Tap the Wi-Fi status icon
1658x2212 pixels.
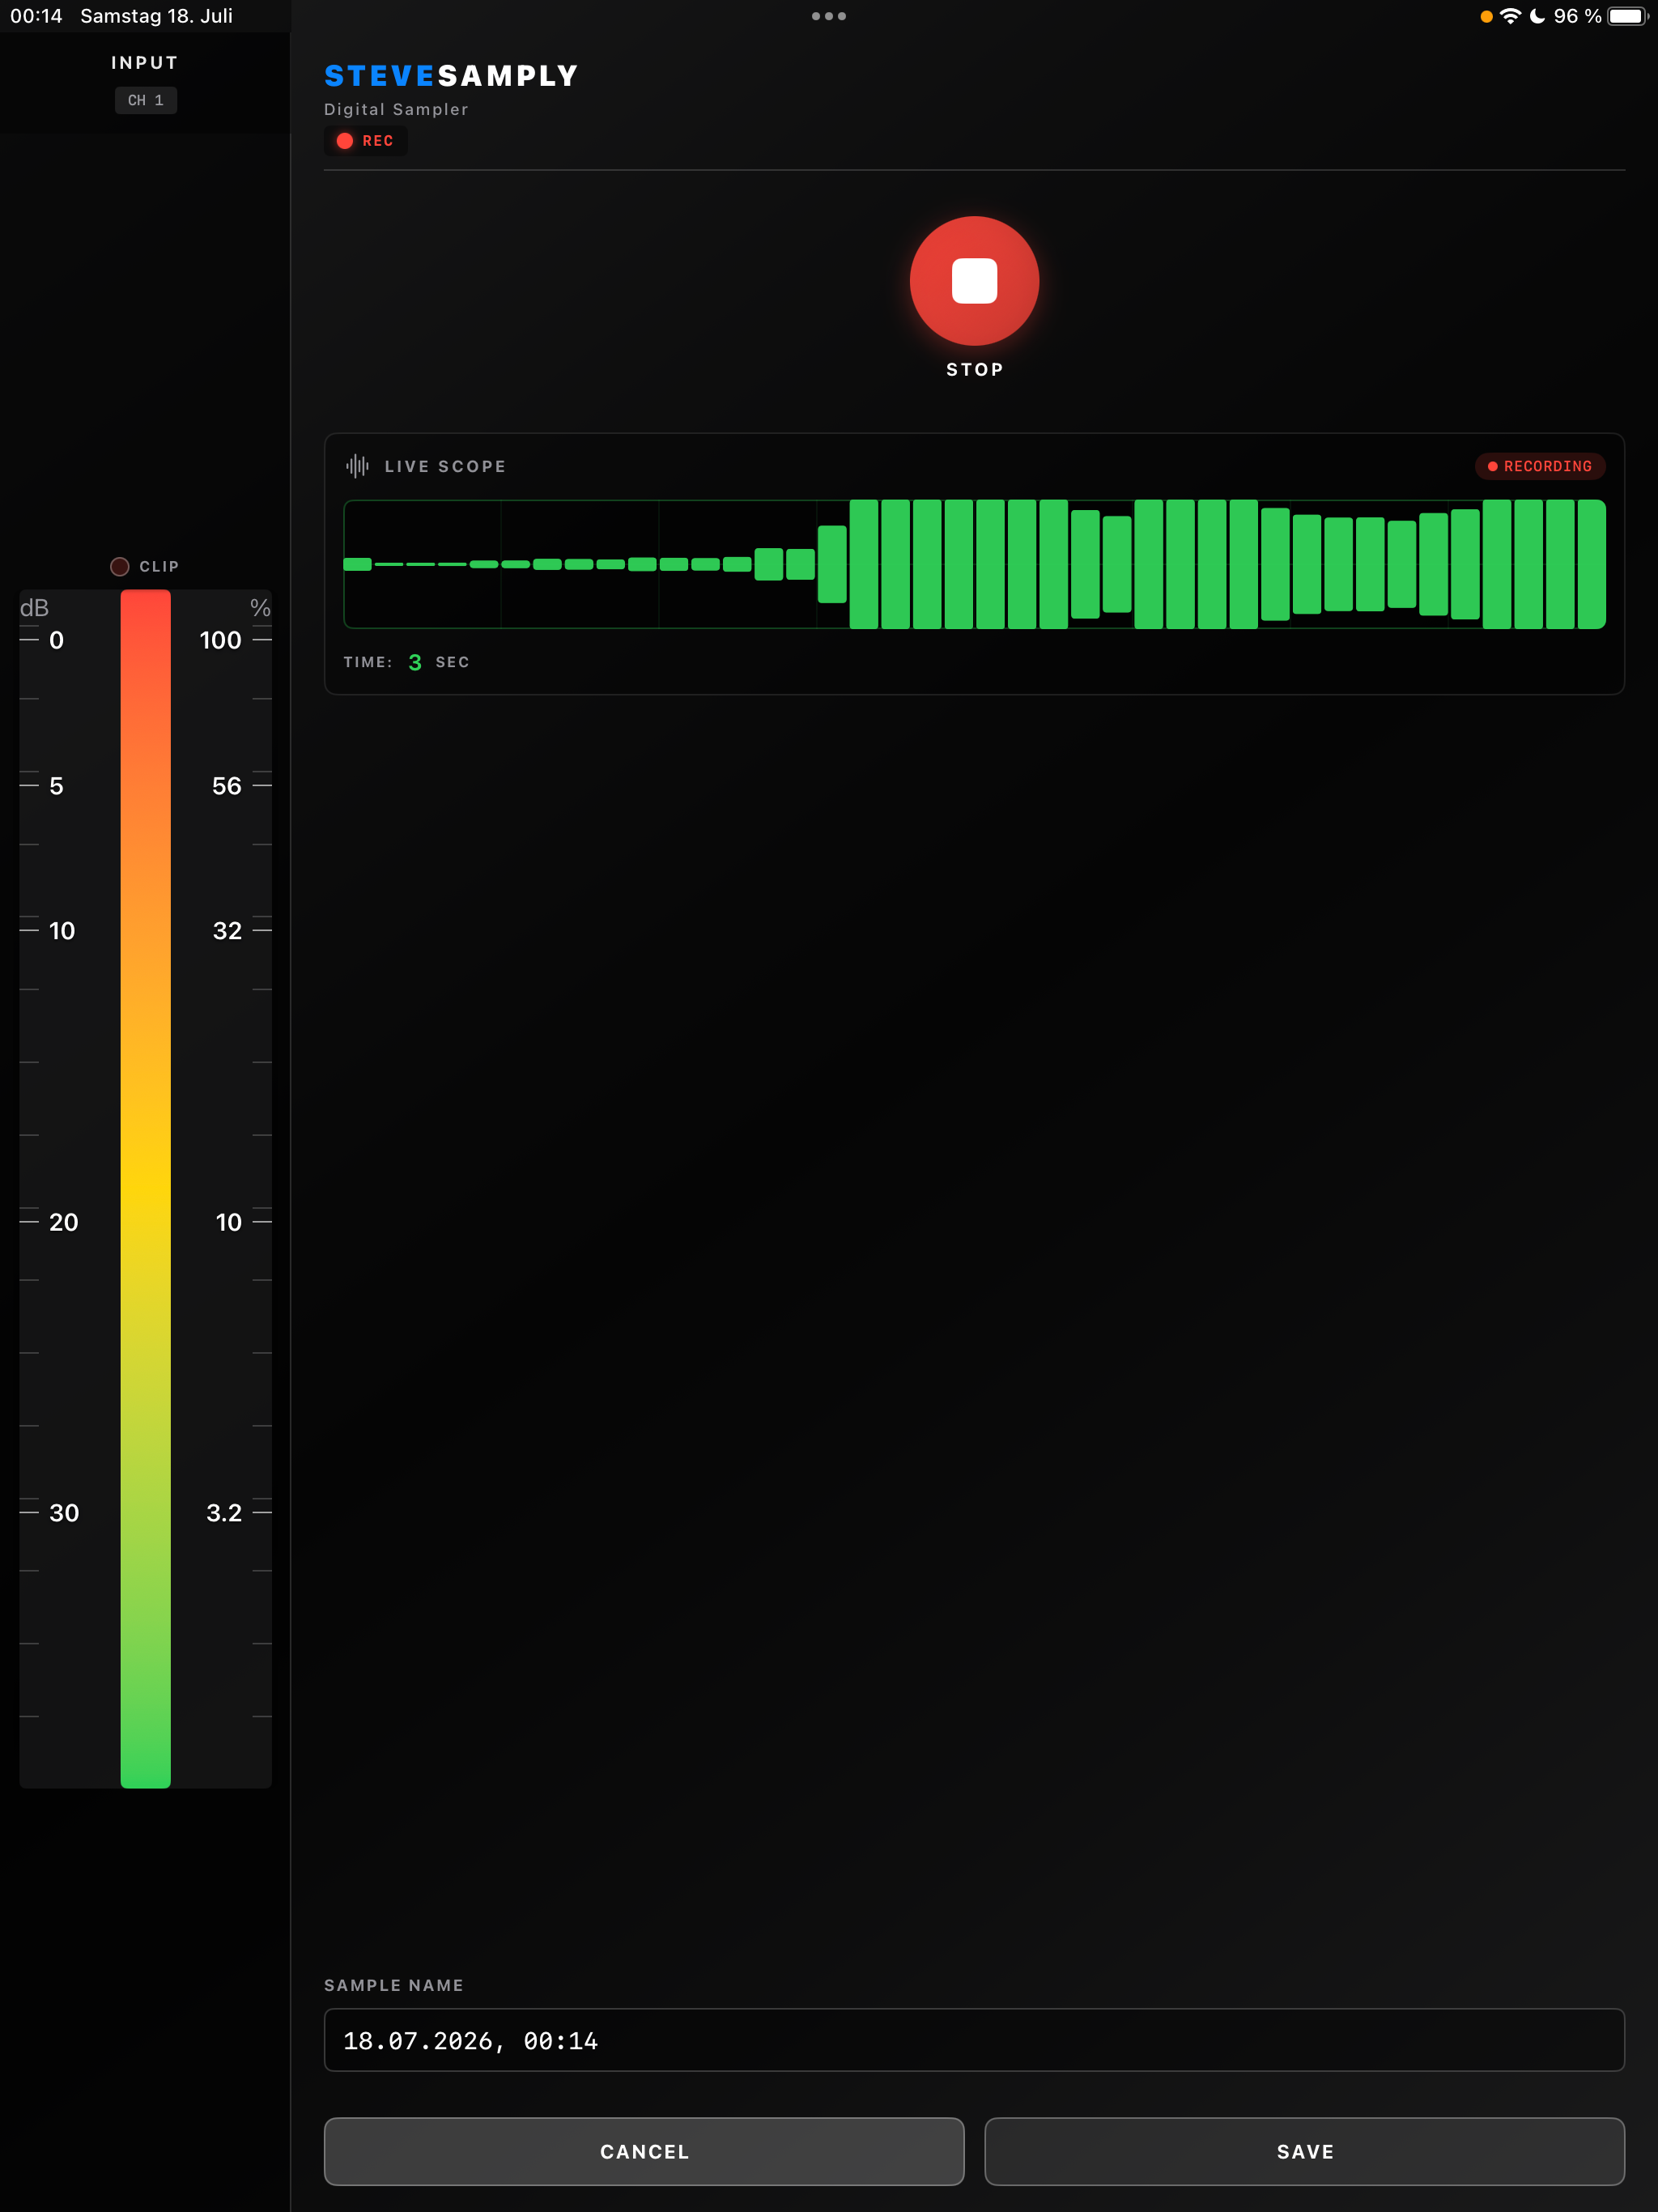(1510, 16)
